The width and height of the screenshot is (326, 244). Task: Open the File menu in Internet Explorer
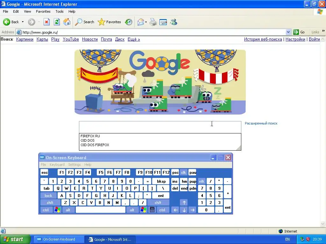(5, 11)
